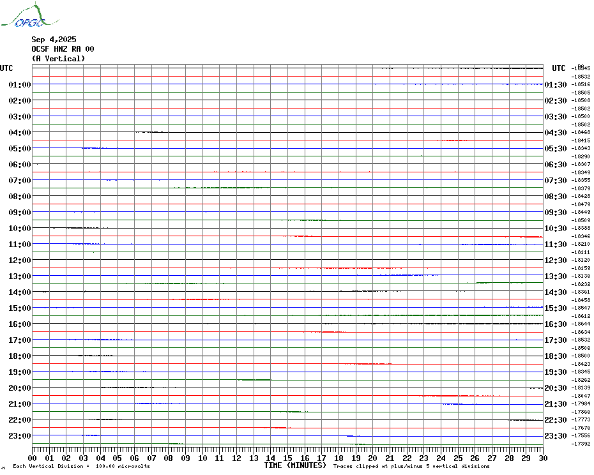Click the 17:30 half-hour label

point(556,340)
